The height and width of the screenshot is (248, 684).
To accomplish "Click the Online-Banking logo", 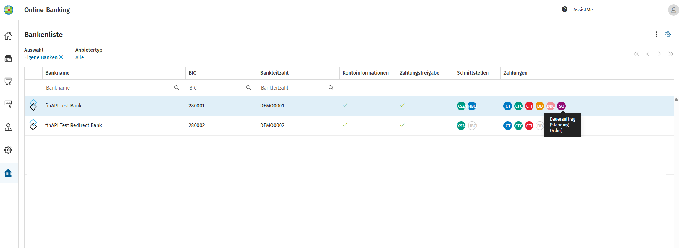I will (x=9, y=10).
